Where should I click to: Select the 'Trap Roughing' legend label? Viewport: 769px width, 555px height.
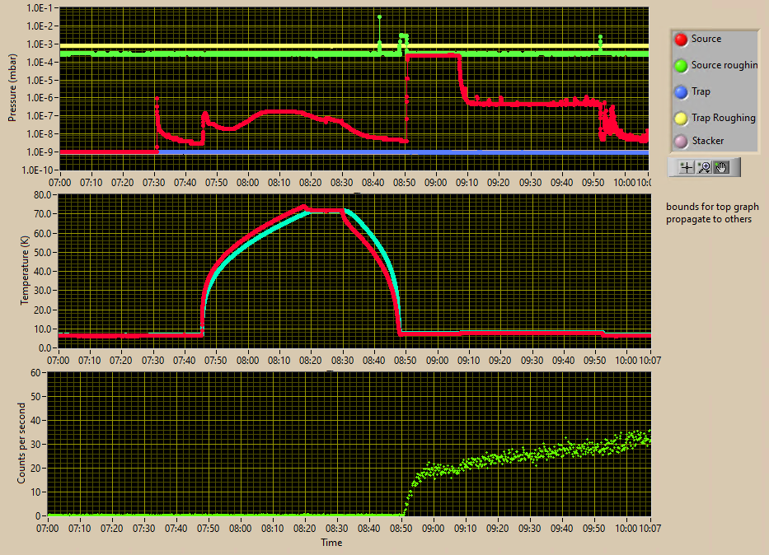tap(724, 118)
